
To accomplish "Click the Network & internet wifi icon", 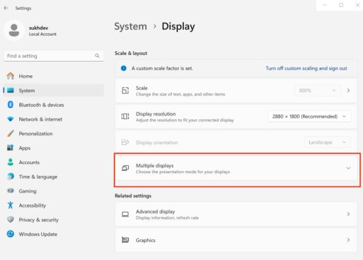I will point(11,119).
